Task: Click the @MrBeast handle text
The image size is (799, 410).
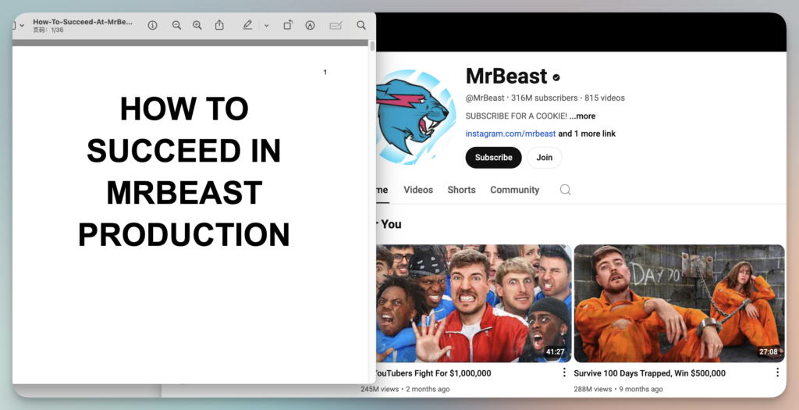Action: (x=485, y=98)
